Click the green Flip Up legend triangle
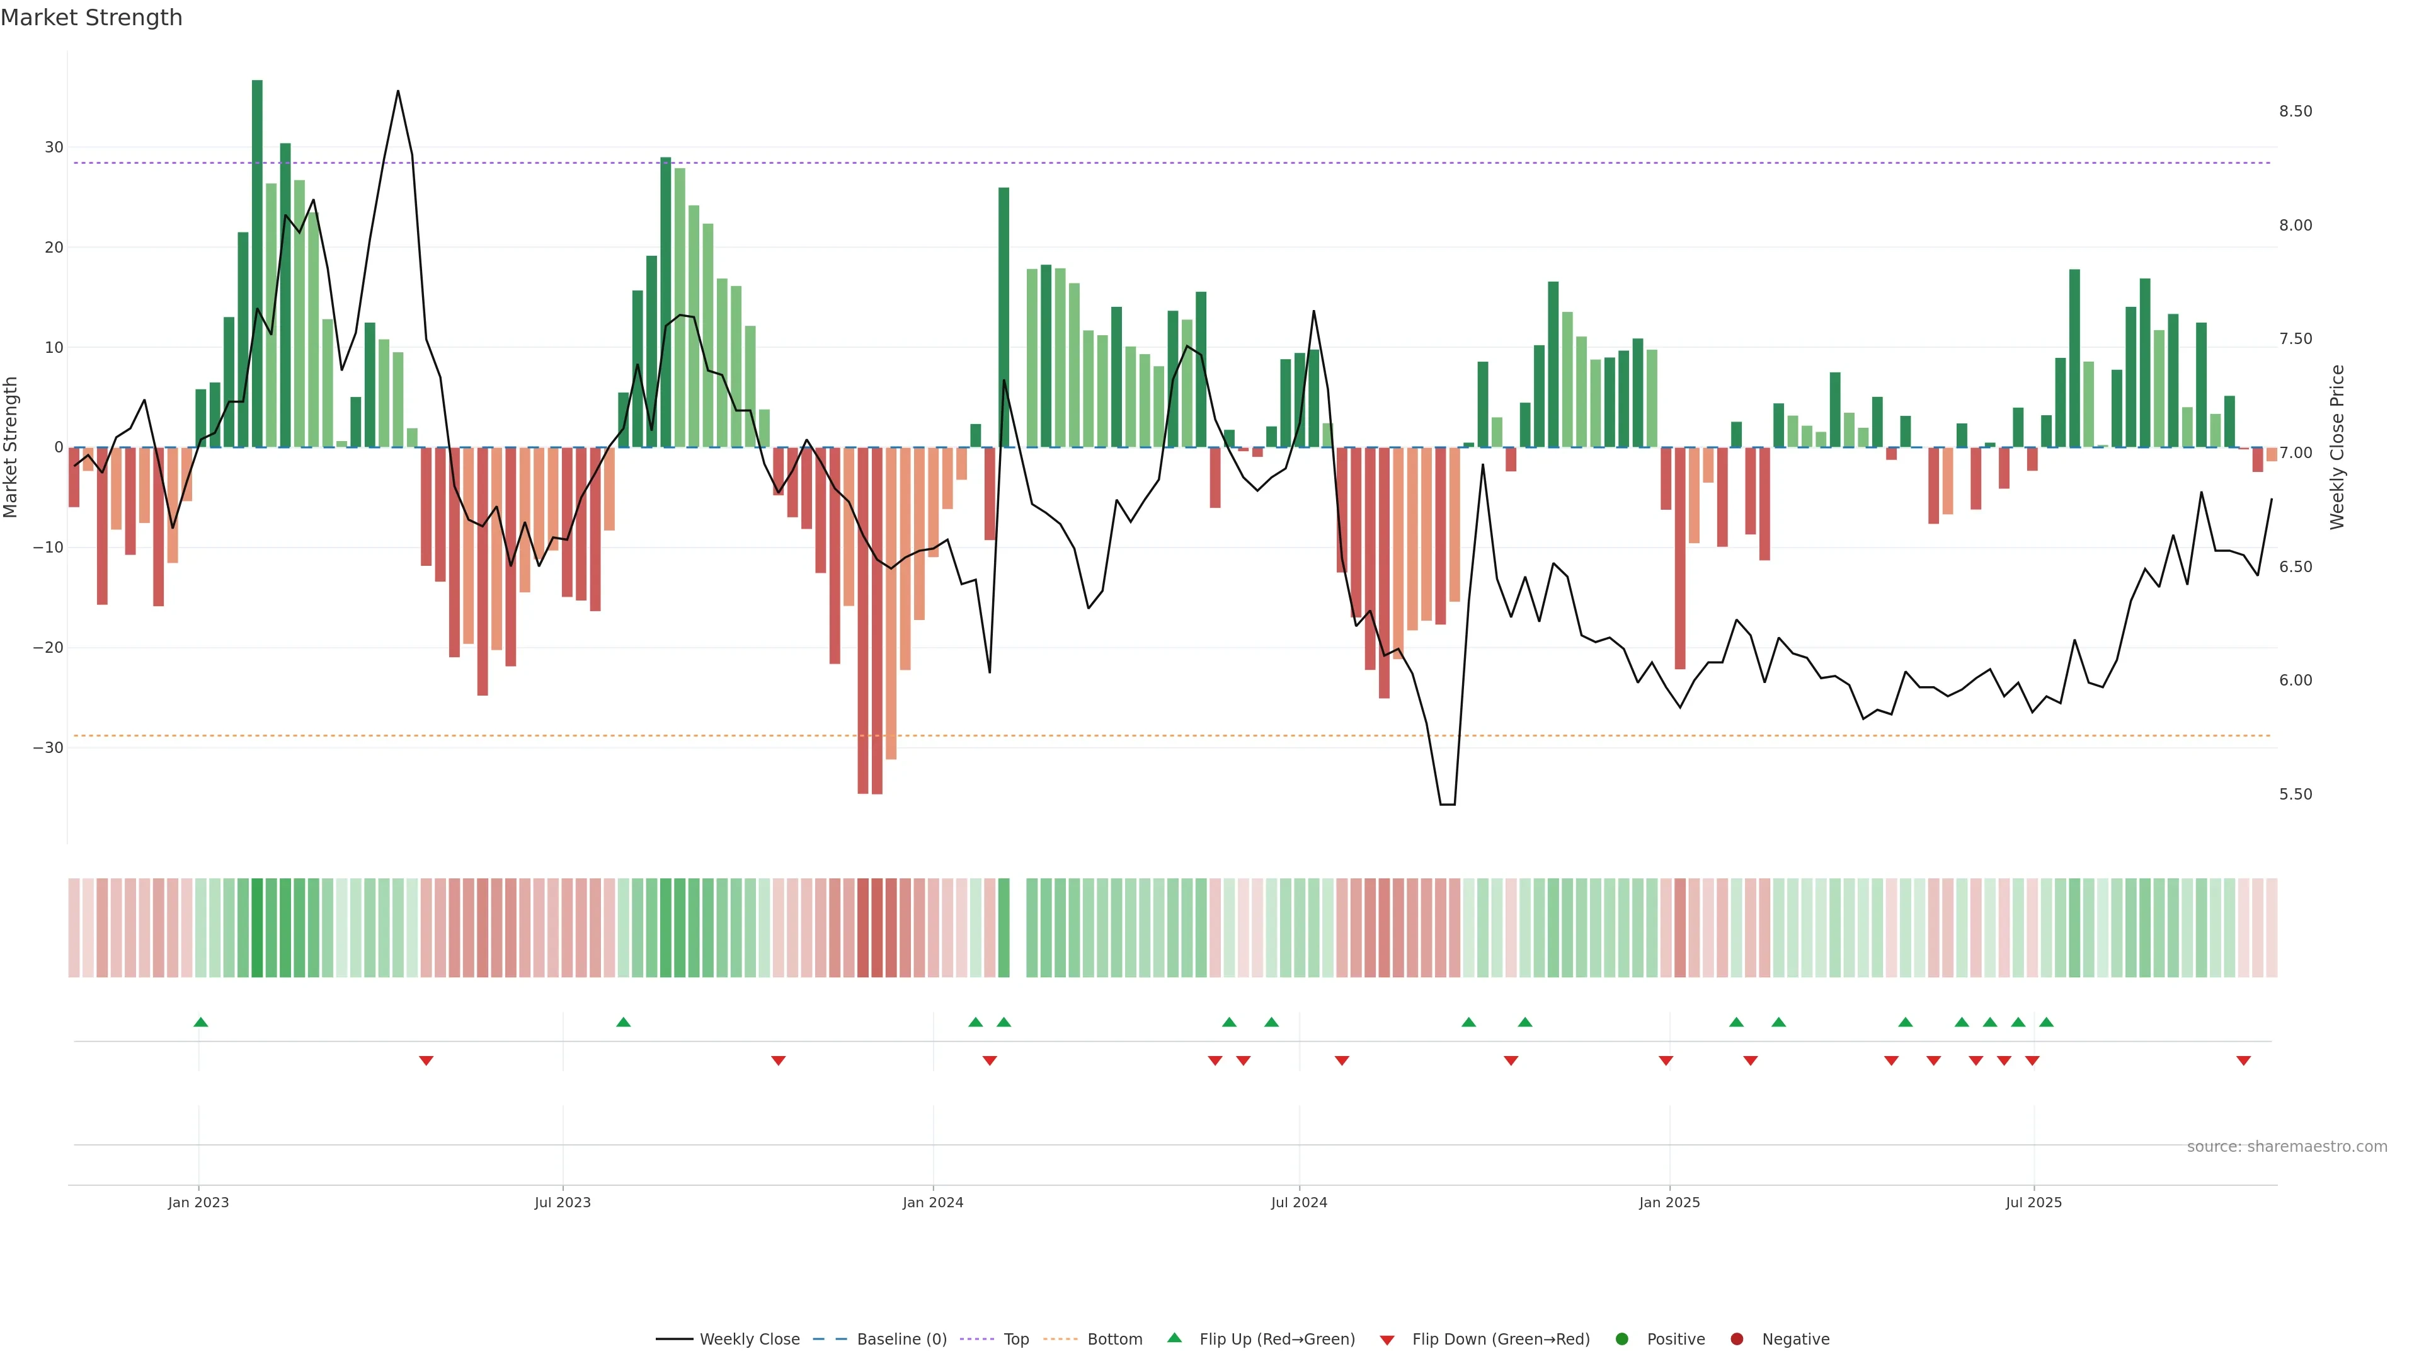Screen dimensions: 2419x1361 [x=1174, y=1338]
